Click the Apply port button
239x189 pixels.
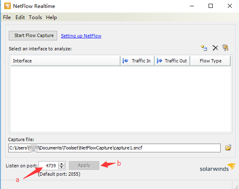click(x=84, y=165)
